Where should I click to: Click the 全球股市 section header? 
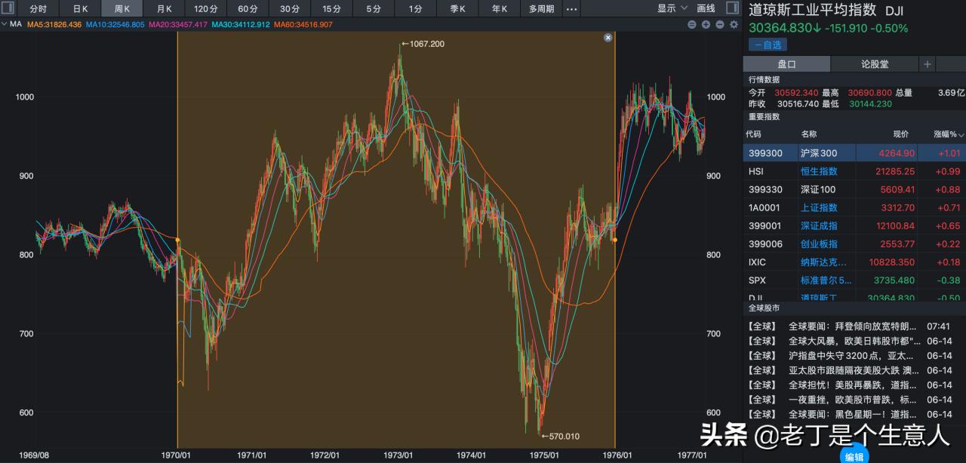point(764,308)
